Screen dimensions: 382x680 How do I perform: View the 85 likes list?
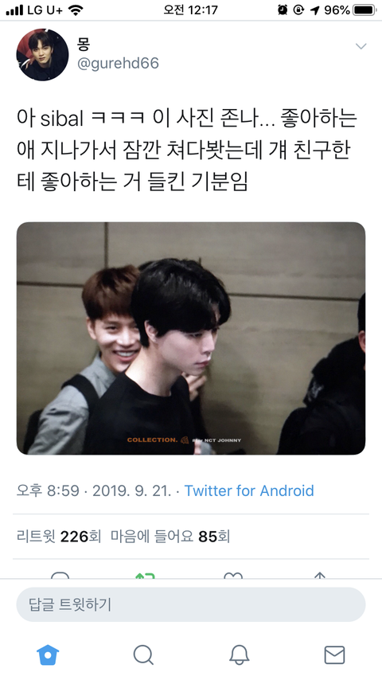tap(170, 537)
